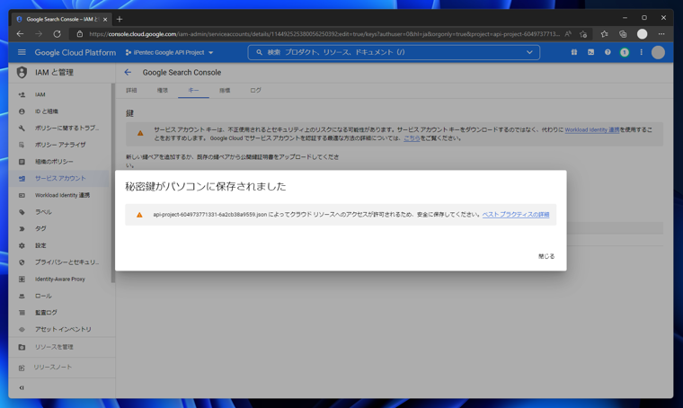Viewport: 683px width, 408px height.
Task: Open the browser collections icon
Action: (x=623, y=34)
